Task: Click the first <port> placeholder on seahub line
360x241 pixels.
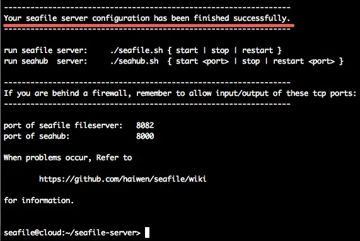Action: point(216,61)
